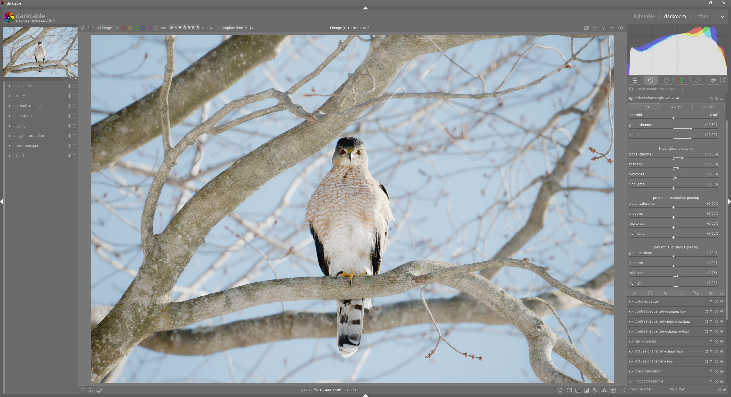Toggle color calibration module power

click(x=631, y=372)
